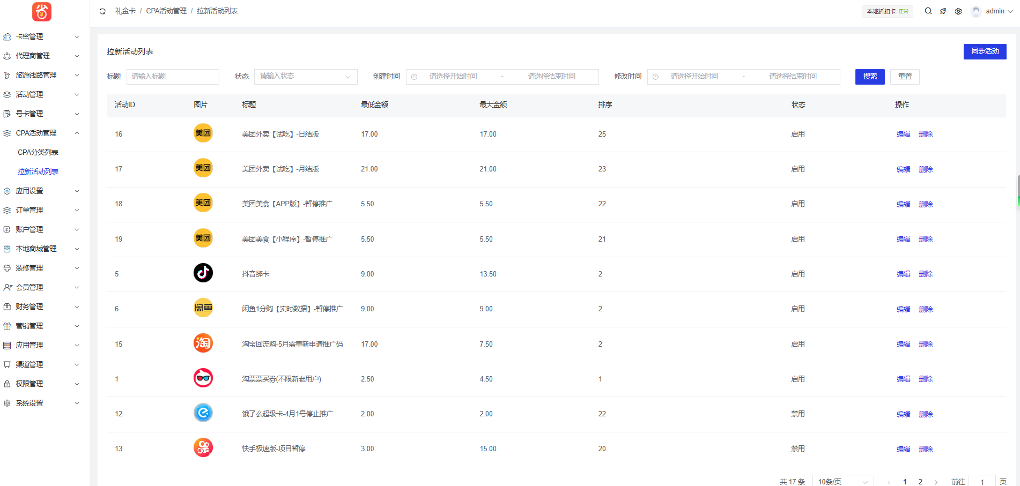Open the settings gear in the header
The width and height of the screenshot is (1020, 486).
tap(958, 11)
